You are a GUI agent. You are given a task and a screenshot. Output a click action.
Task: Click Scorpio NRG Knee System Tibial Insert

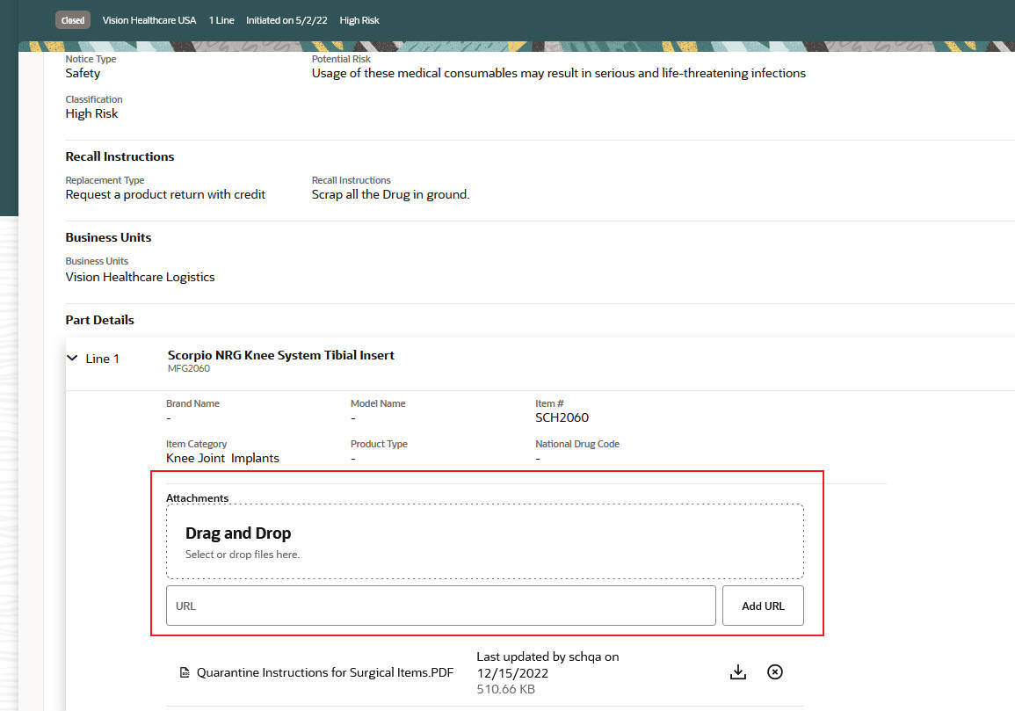click(281, 355)
